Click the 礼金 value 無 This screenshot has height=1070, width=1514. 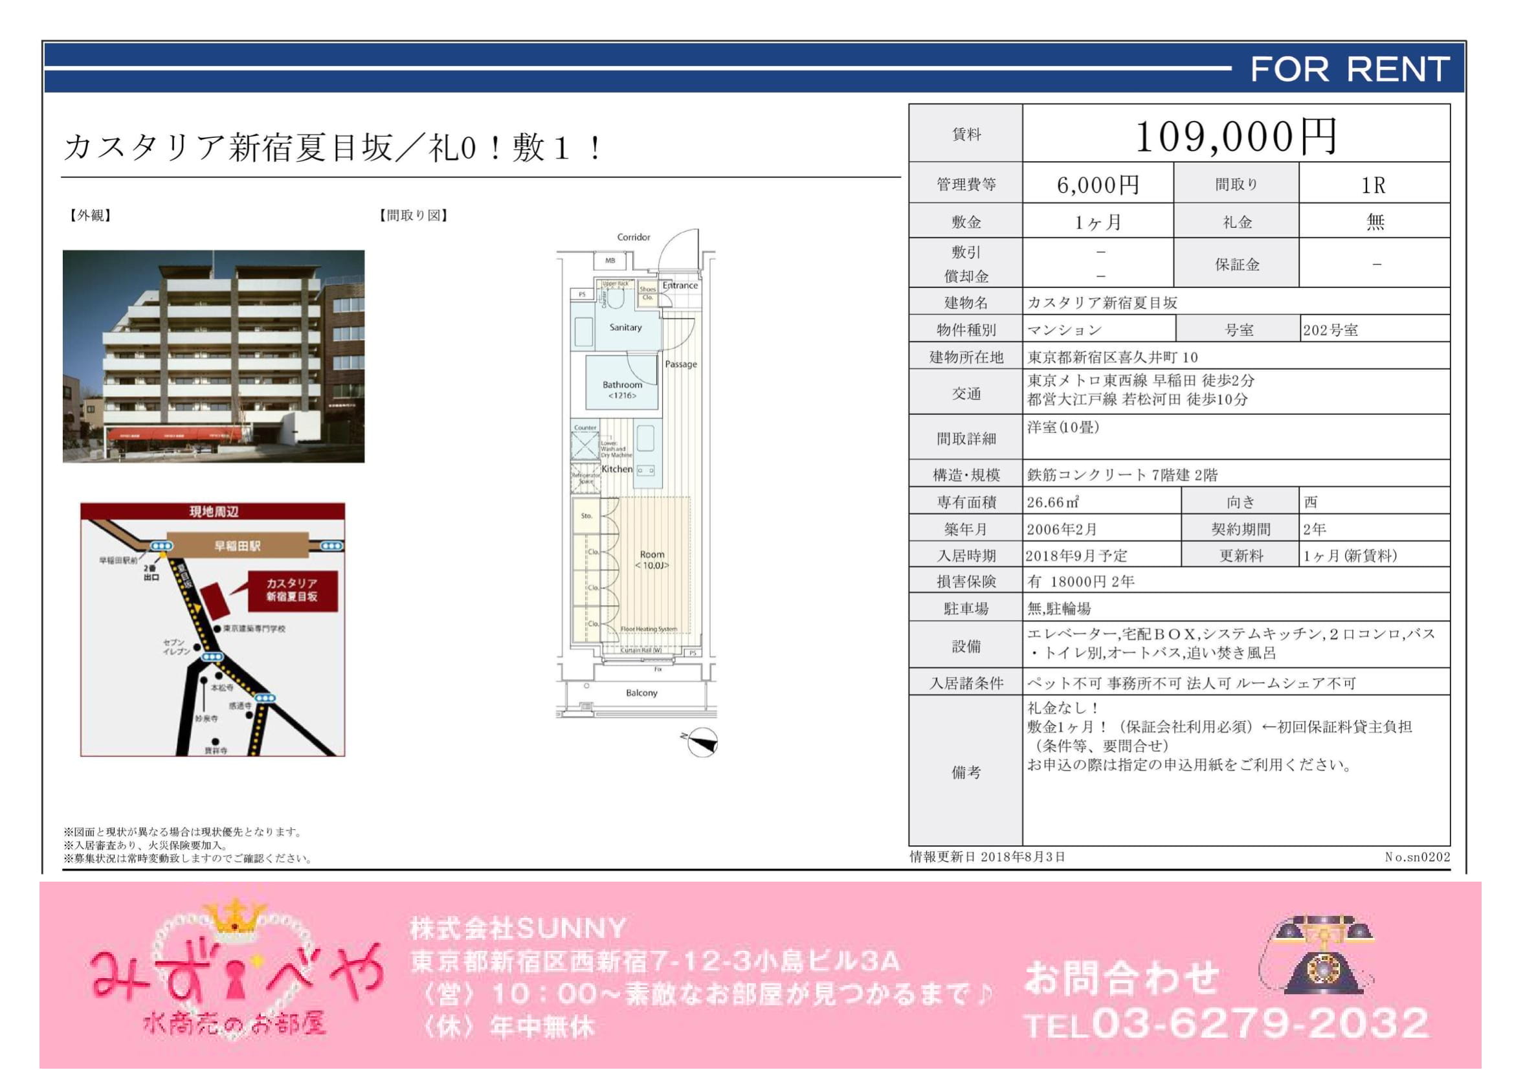[1375, 221]
